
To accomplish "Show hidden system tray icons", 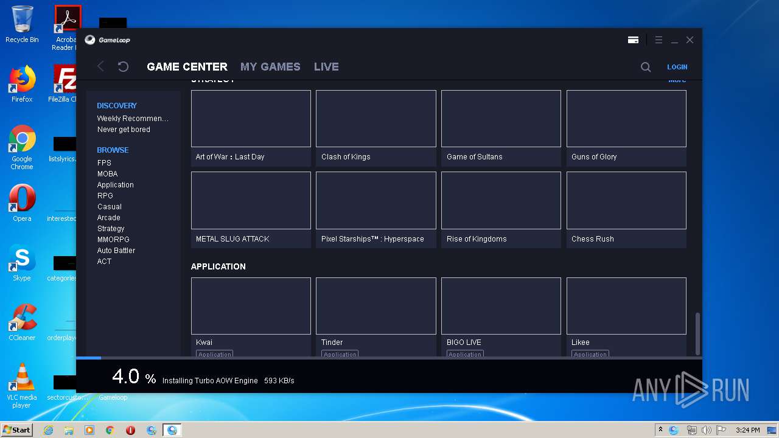I will tap(660, 430).
